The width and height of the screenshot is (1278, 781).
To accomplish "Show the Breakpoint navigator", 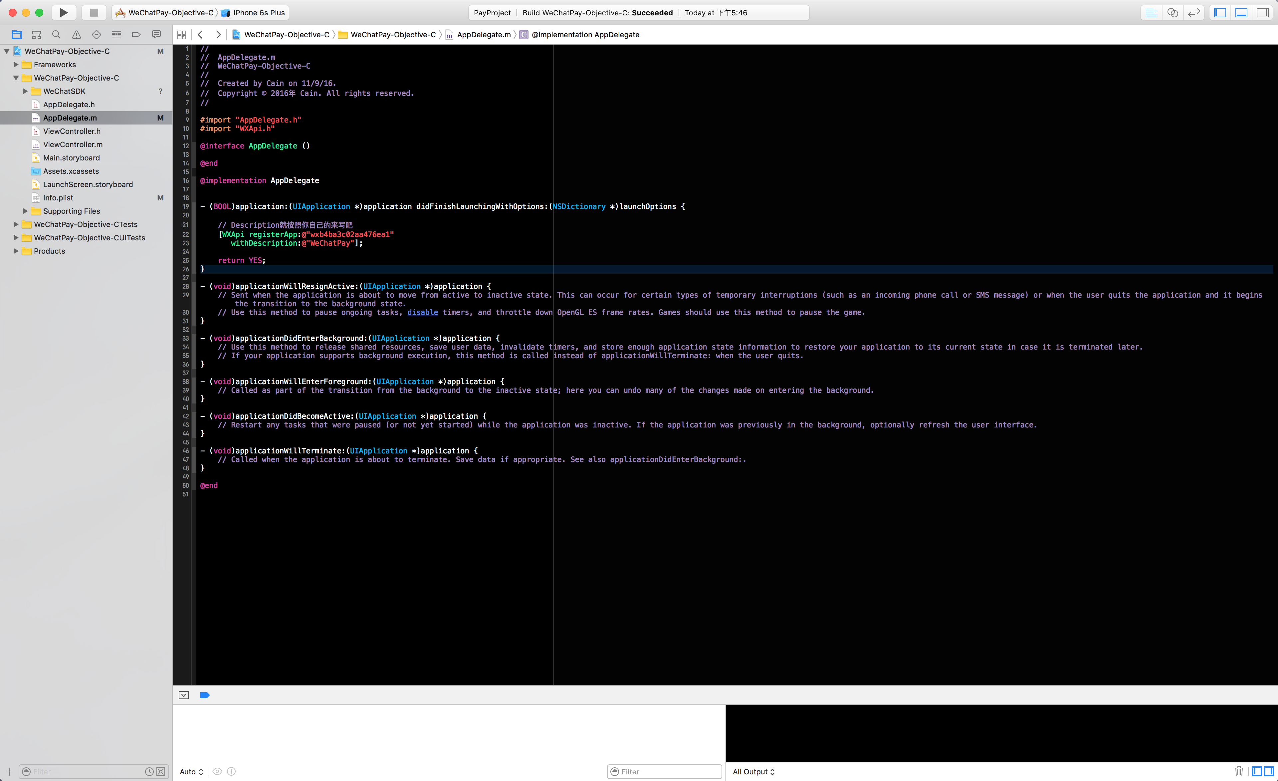I will pos(136,35).
